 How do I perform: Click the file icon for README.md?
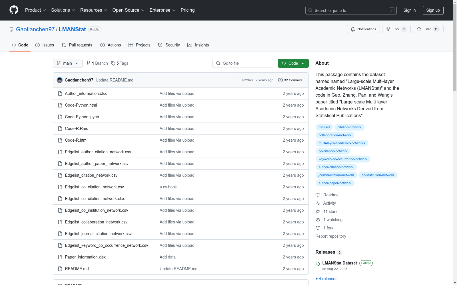(x=60, y=269)
